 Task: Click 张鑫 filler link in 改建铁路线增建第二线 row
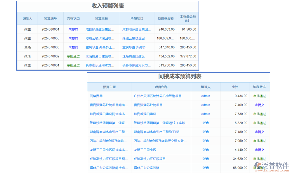point(205,123)
